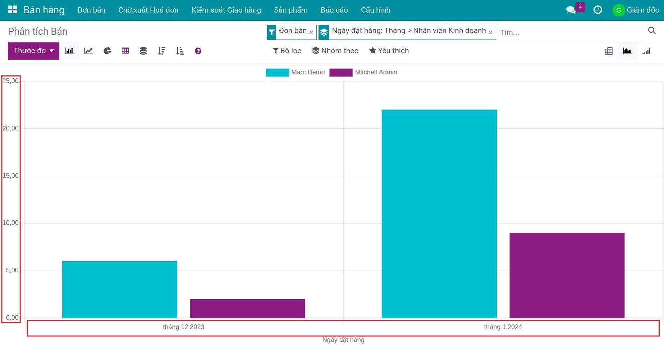Screen dimensions: 664x346
Task: Select the bar chart icon
Action: pyautogui.click(x=69, y=51)
